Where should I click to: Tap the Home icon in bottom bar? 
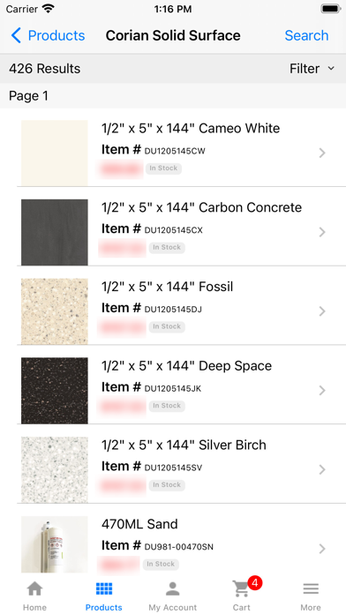tap(34, 588)
